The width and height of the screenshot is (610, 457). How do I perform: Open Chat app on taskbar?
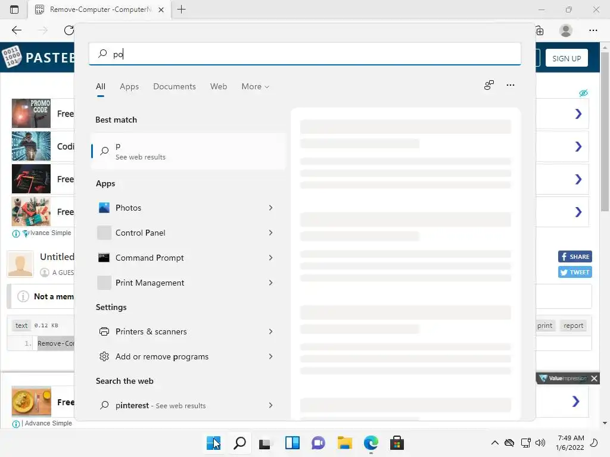click(318, 443)
